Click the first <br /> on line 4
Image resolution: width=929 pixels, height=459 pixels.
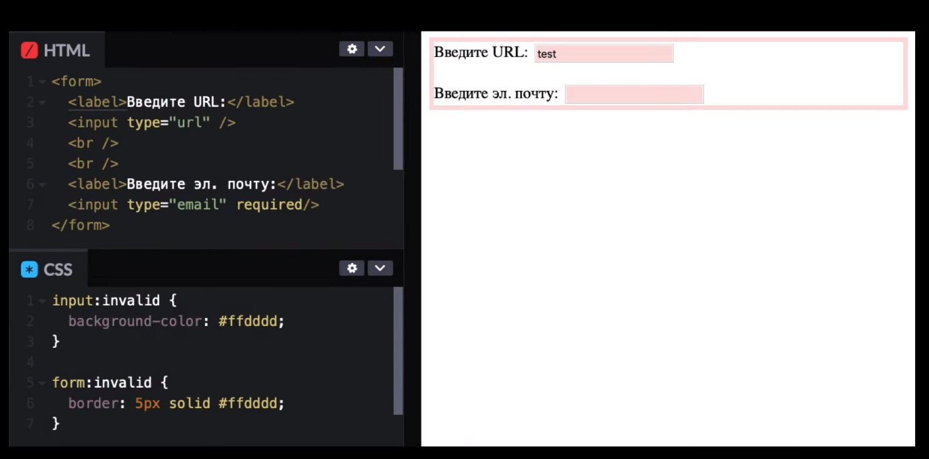pos(93,143)
